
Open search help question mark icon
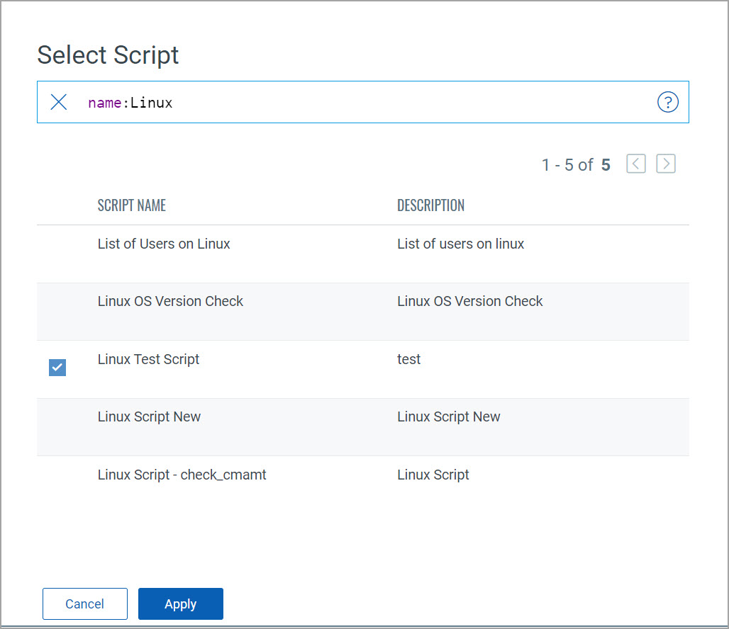(667, 103)
